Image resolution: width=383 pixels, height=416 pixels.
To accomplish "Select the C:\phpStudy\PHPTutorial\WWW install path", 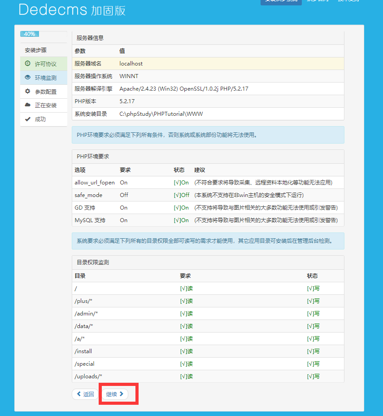I will [x=161, y=114].
